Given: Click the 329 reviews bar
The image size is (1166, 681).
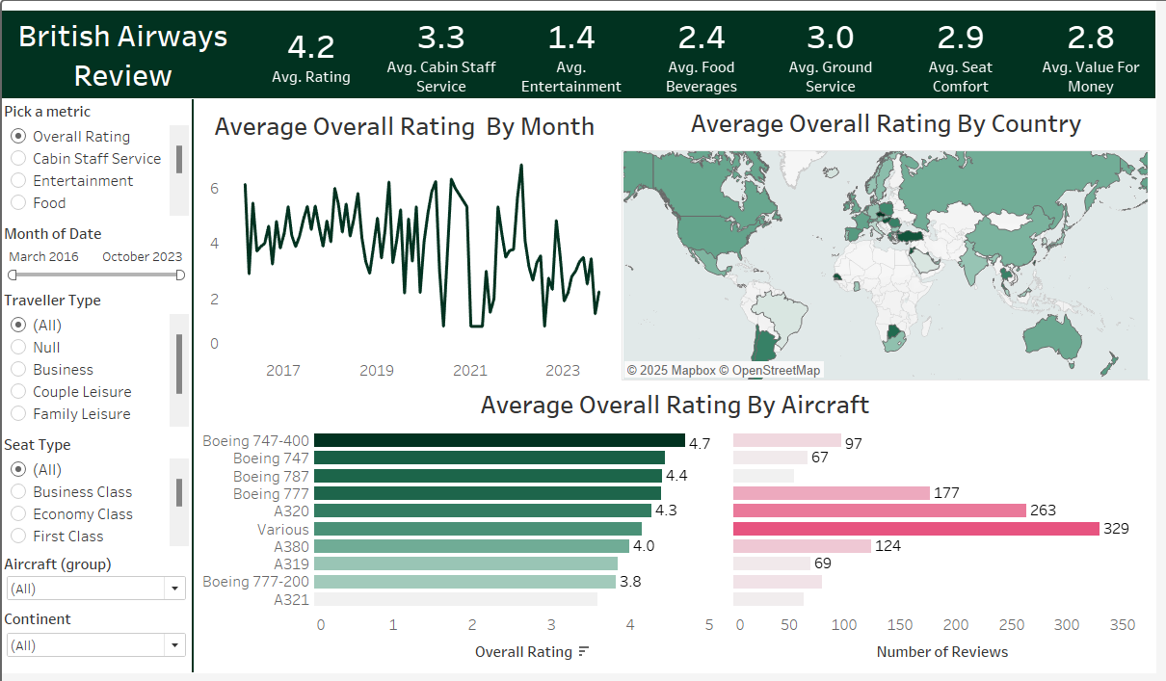Looking at the screenshot, I should point(916,529).
